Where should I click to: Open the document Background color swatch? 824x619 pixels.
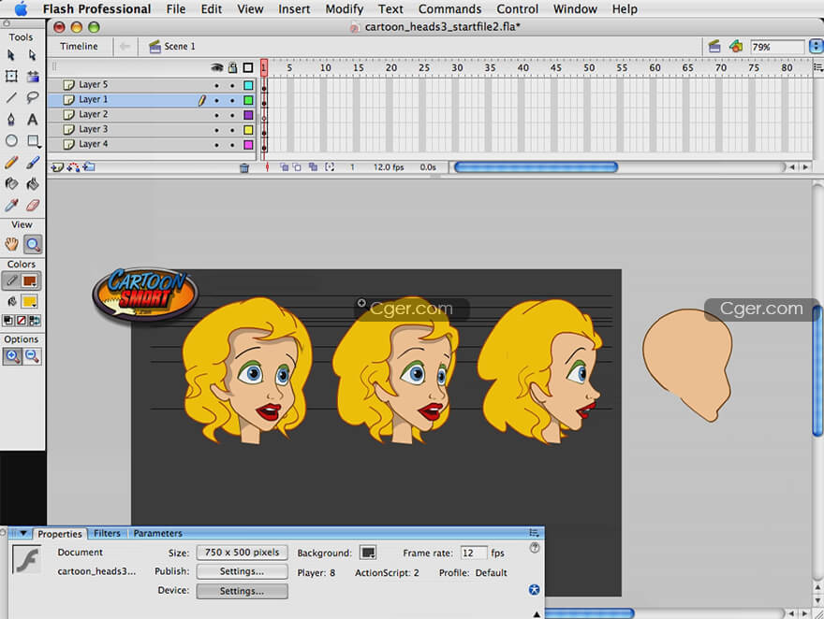click(x=368, y=553)
